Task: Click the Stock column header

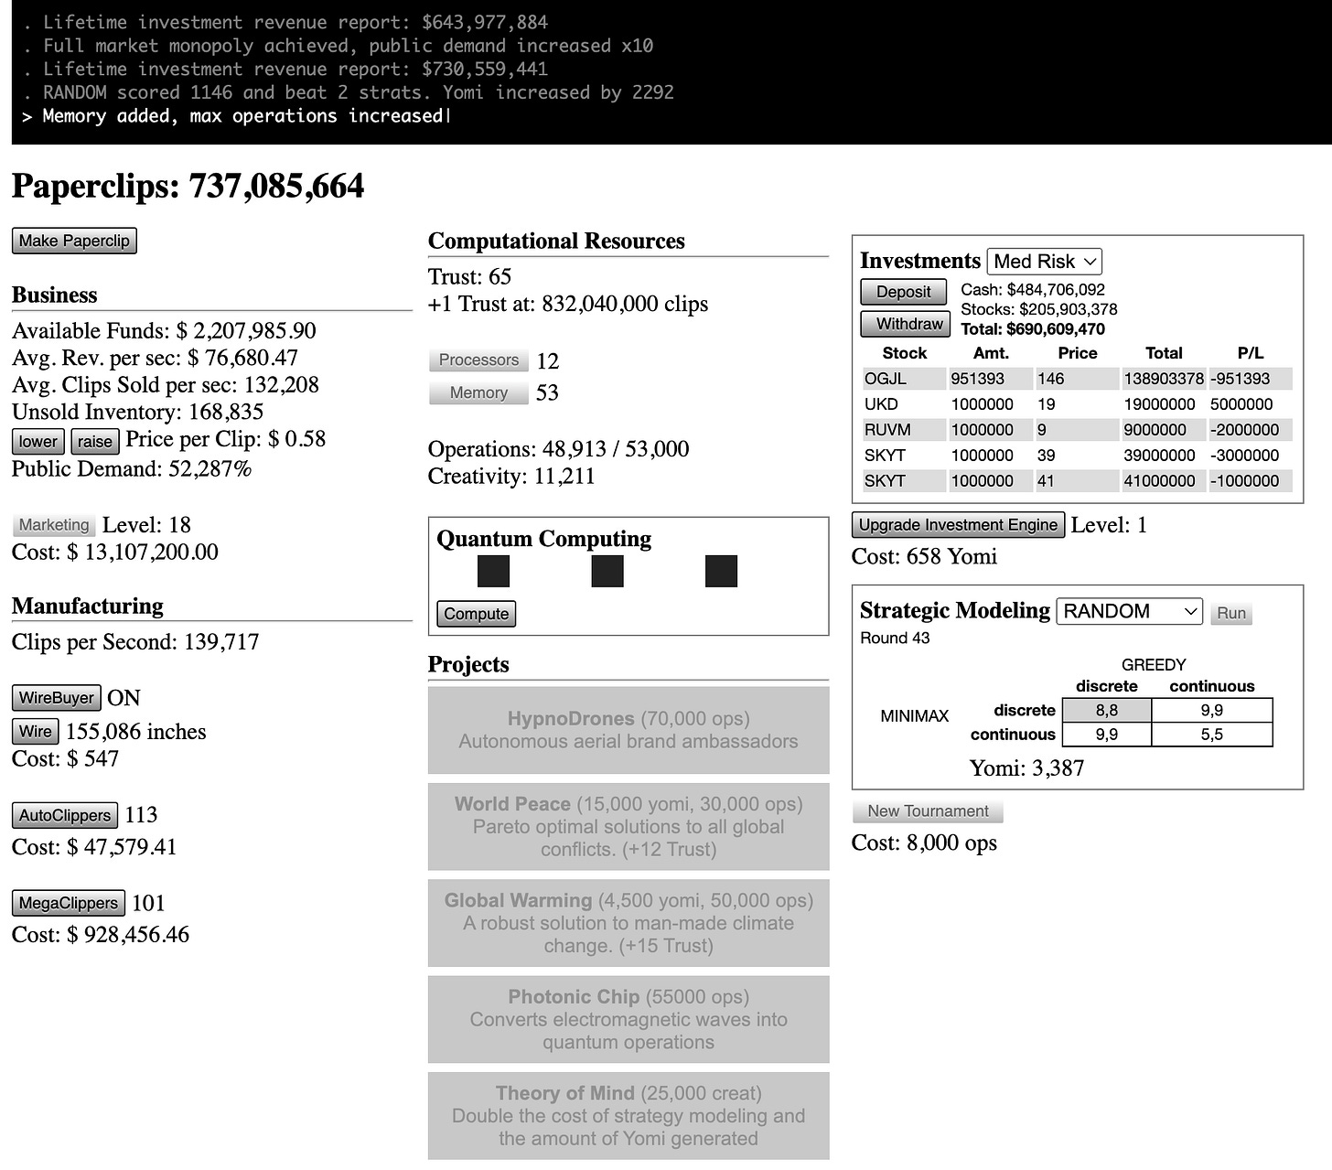Action: [905, 353]
